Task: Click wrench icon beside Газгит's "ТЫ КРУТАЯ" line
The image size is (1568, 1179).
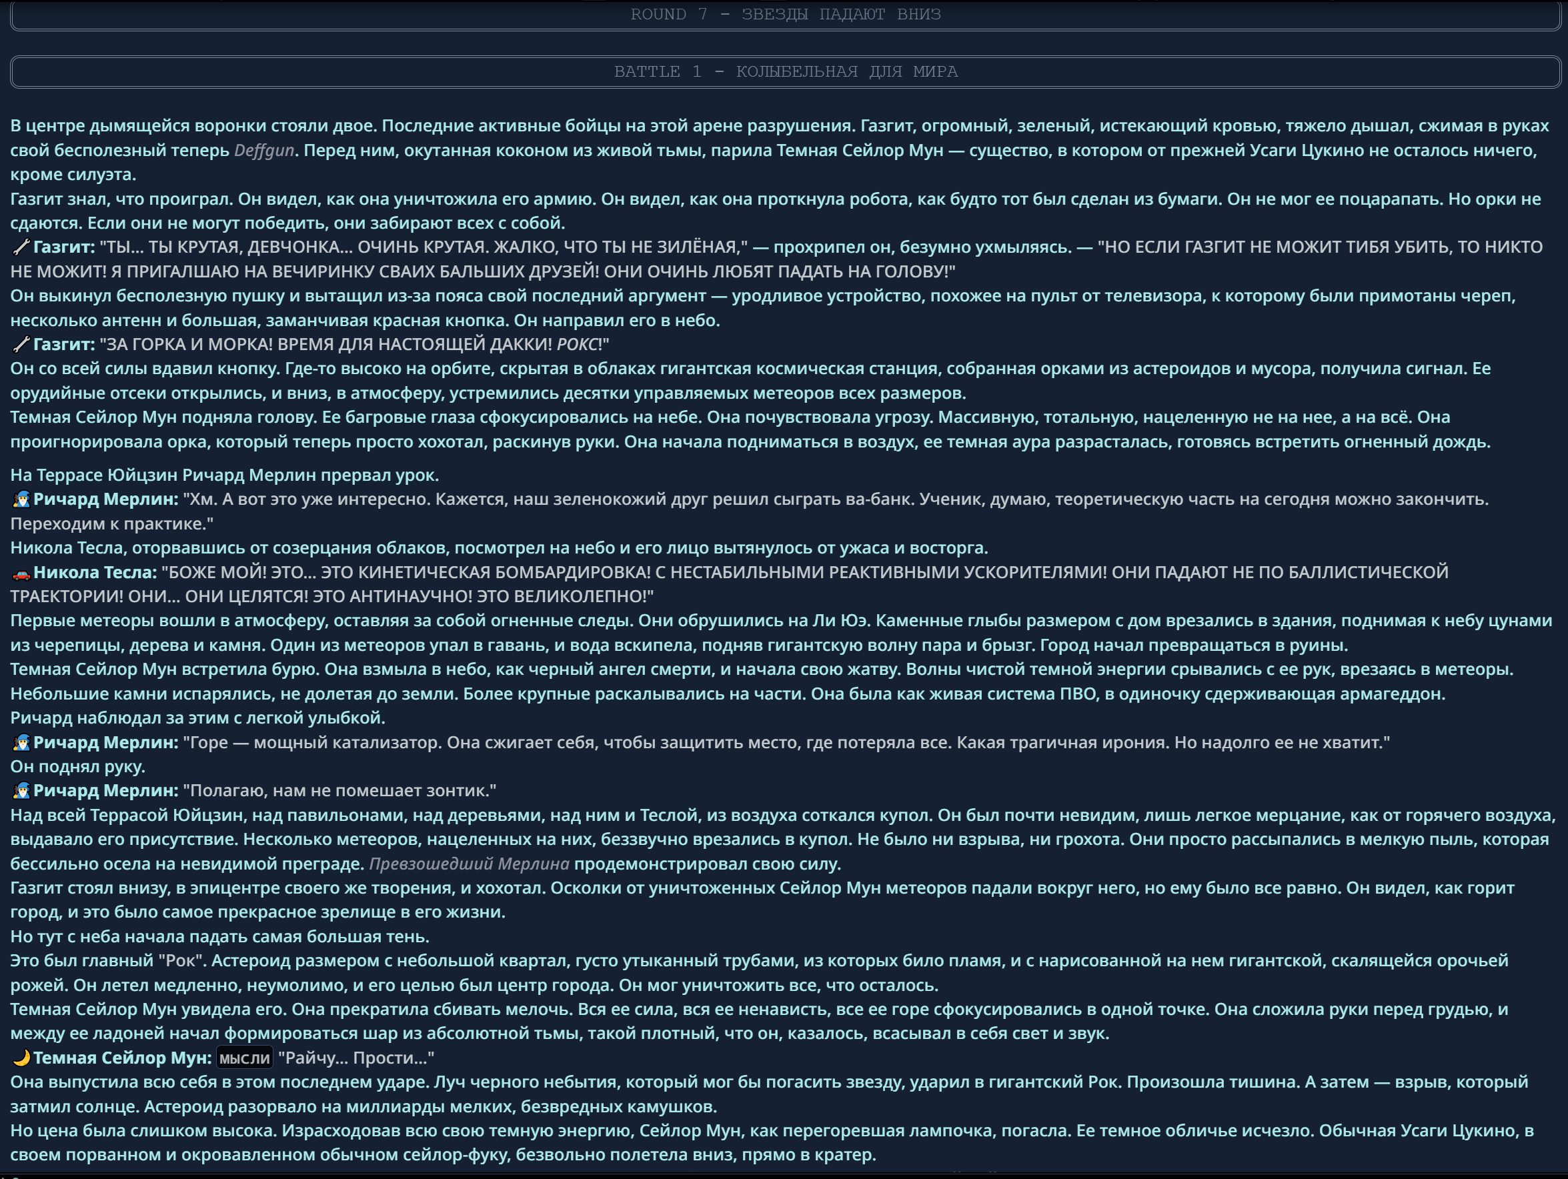Action: (21, 247)
